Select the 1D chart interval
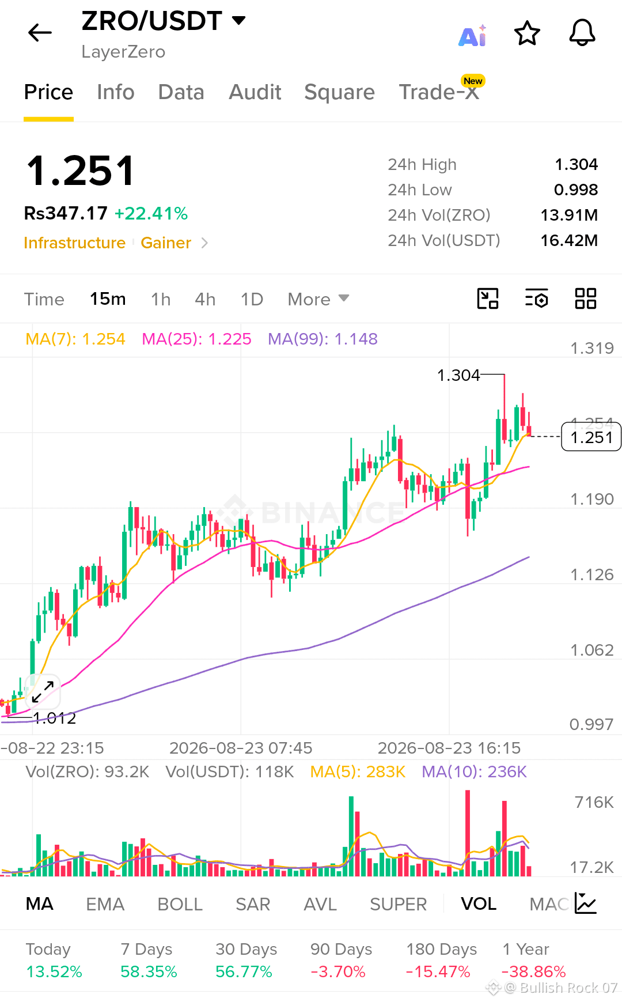Image resolution: width=622 pixels, height=1002 pixels. [x=252, y=299]
